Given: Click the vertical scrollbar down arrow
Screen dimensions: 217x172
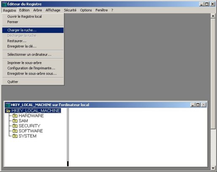Looking at the screenshot, I should click(x=213, y=168).
